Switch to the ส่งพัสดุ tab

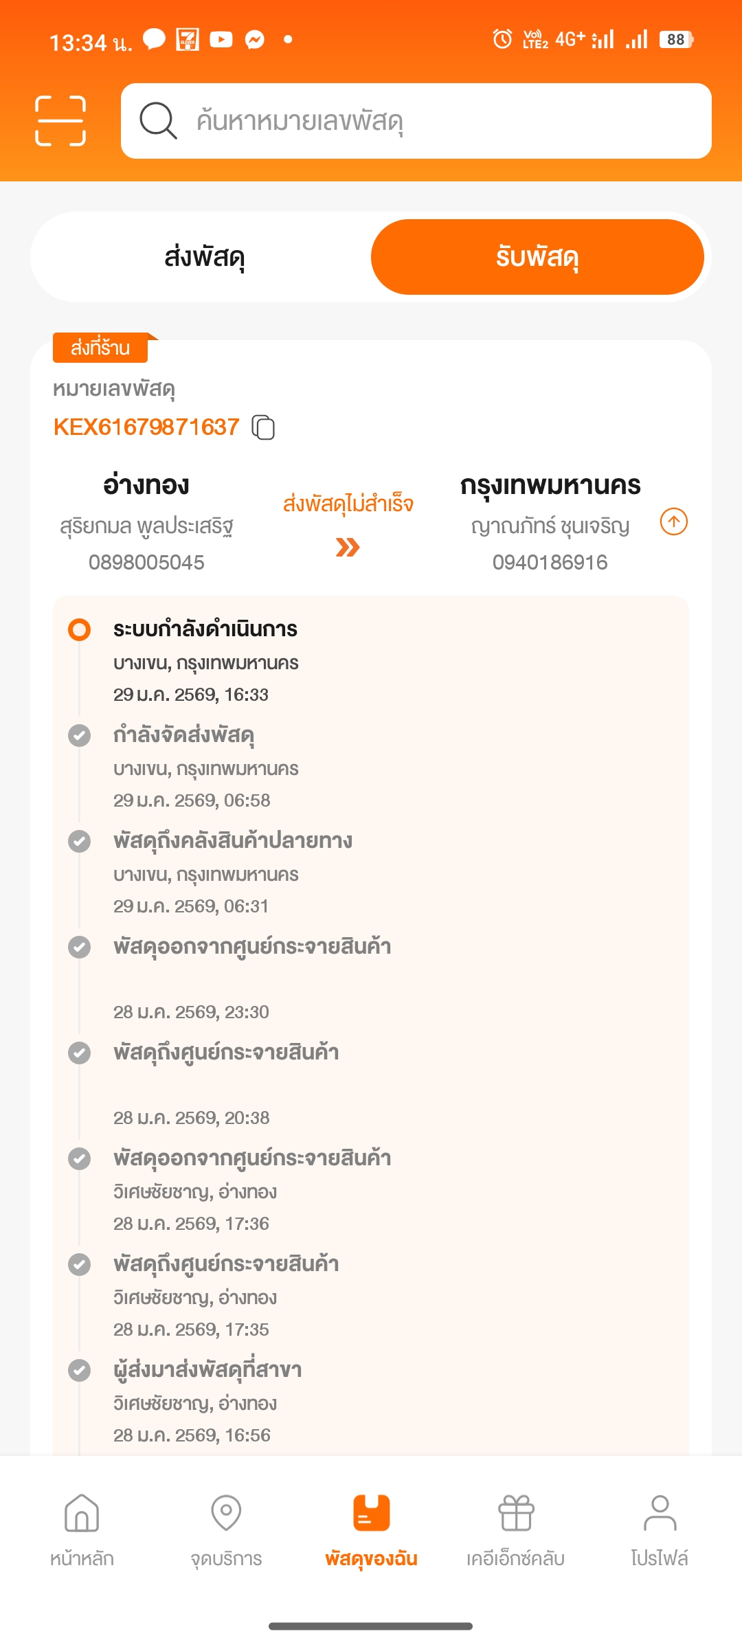204,257
